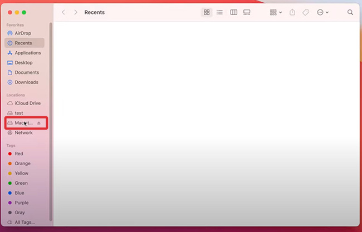Click the Share toolbar icon
The height and width of the screenshot is (232, 362).
click(x=292, y=12)
